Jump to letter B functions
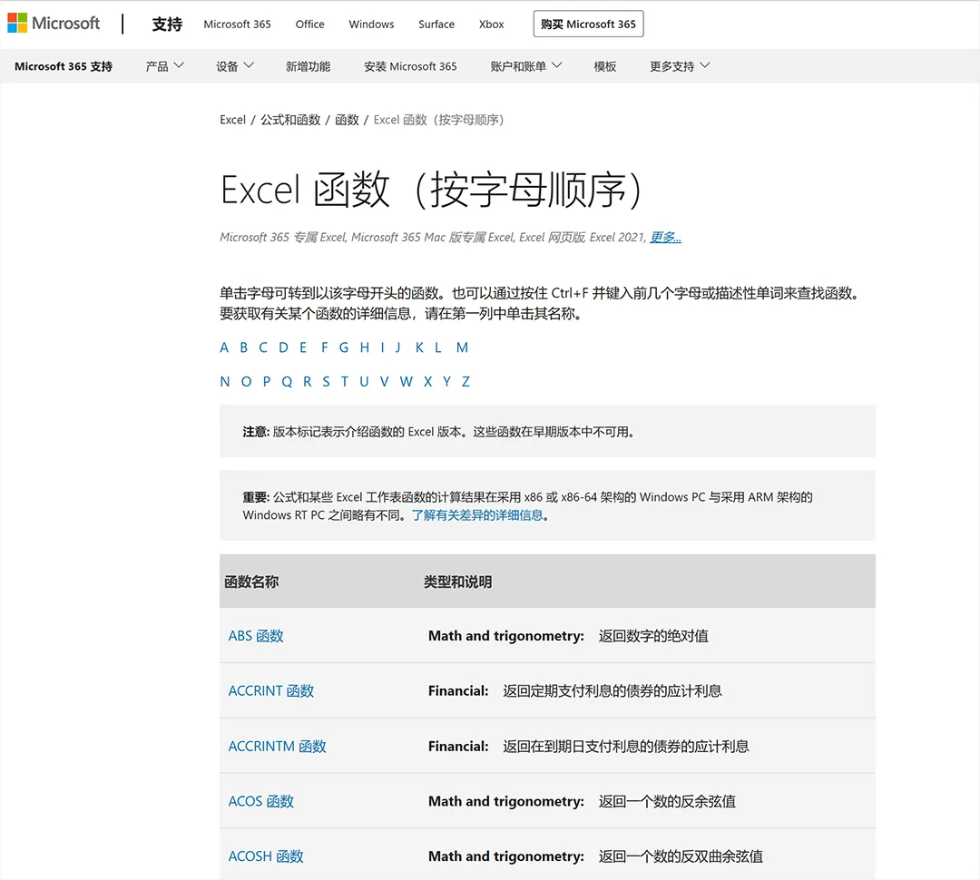Screen dimensions: 980x880 244,348
